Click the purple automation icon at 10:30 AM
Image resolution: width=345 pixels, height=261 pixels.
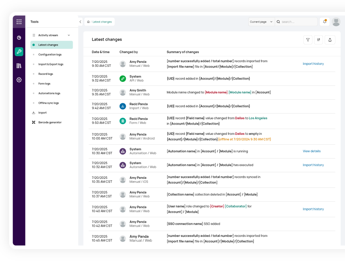point(123,151)
